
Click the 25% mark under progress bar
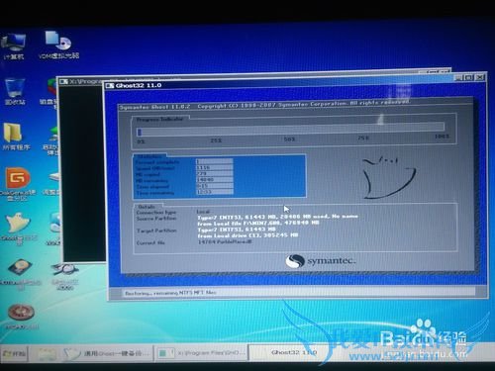pos(216,140)
